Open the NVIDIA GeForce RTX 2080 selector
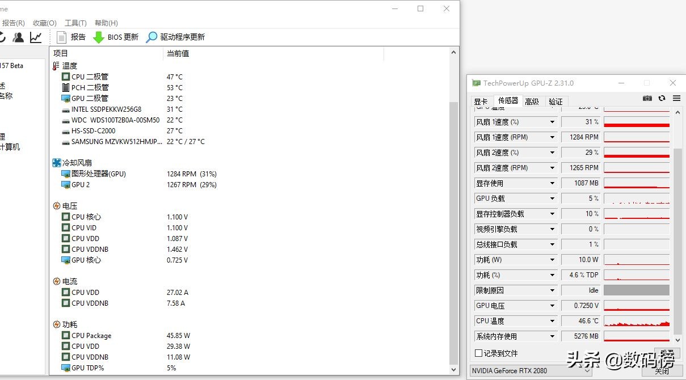The image size is (686, 380). point(531,371)
